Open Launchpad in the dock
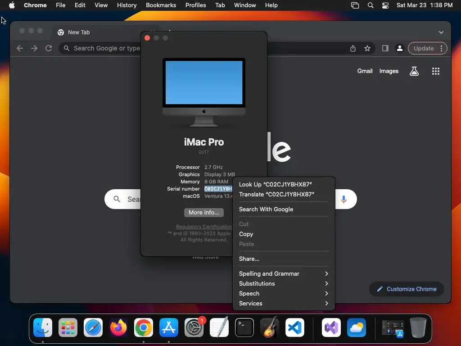The height and width of the screenshot is (346, 461). click(x=68, y=328)
